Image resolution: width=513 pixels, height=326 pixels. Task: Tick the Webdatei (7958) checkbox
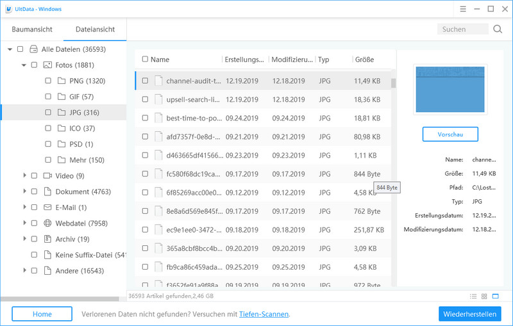(34, 223)
